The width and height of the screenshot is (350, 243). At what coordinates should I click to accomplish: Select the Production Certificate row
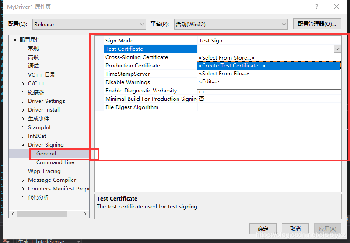pos(150,65)
